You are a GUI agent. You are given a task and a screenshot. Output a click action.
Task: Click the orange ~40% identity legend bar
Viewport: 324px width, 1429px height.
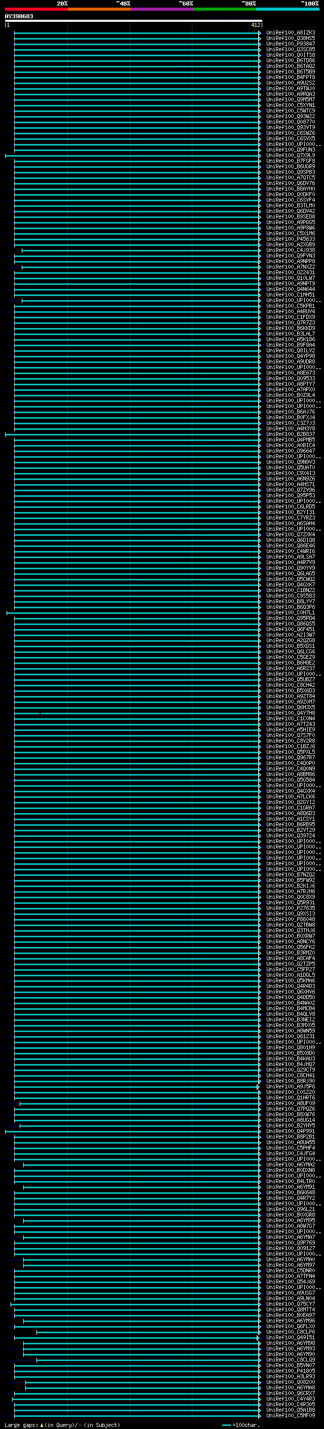(x=99, y=10)
